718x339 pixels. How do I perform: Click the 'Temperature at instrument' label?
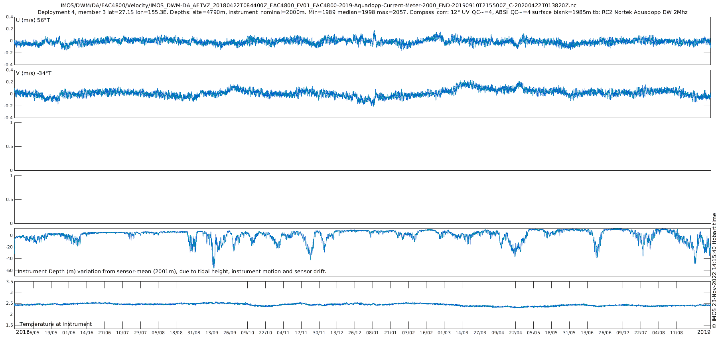click(55, 324)
